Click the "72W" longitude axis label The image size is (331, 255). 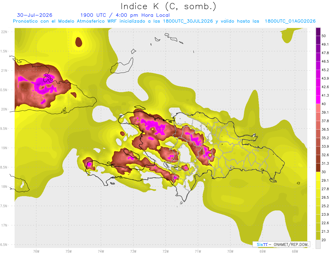pyautogui.click(x=165, y=251)
